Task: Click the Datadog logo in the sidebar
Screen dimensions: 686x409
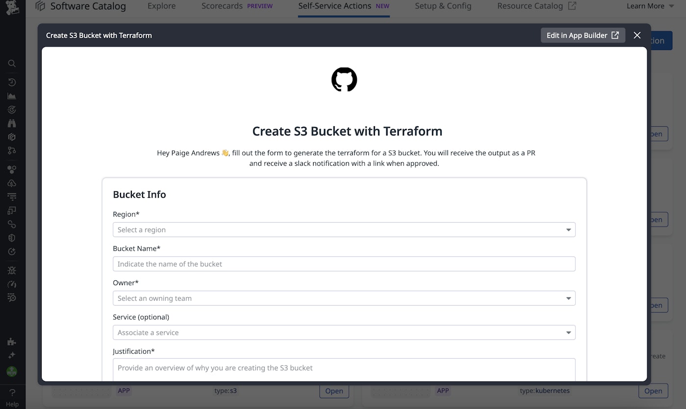Action: point(12,7)
